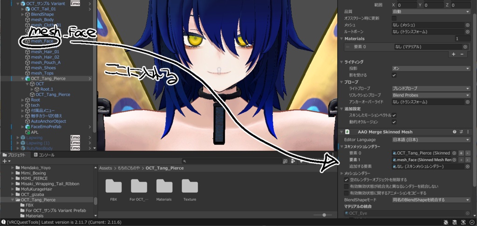
Task: Toggle 動的オクルージョン checkbox
Action: (x=394, y=122)
